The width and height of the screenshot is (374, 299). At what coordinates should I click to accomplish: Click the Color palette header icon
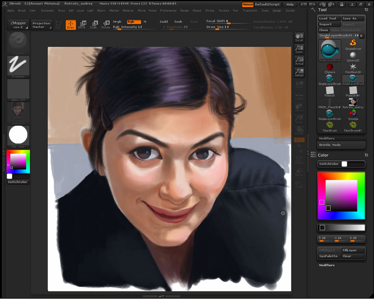(x=313, y=155)
